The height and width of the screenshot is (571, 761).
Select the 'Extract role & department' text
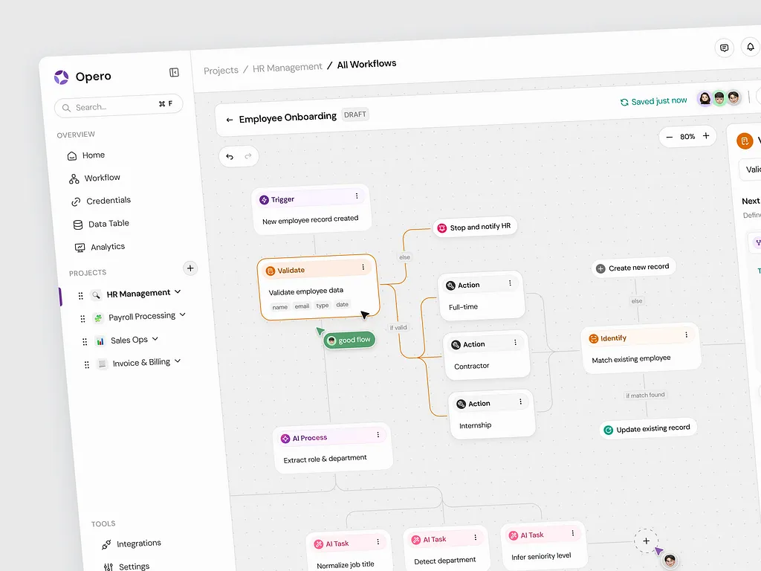(326, 459)
